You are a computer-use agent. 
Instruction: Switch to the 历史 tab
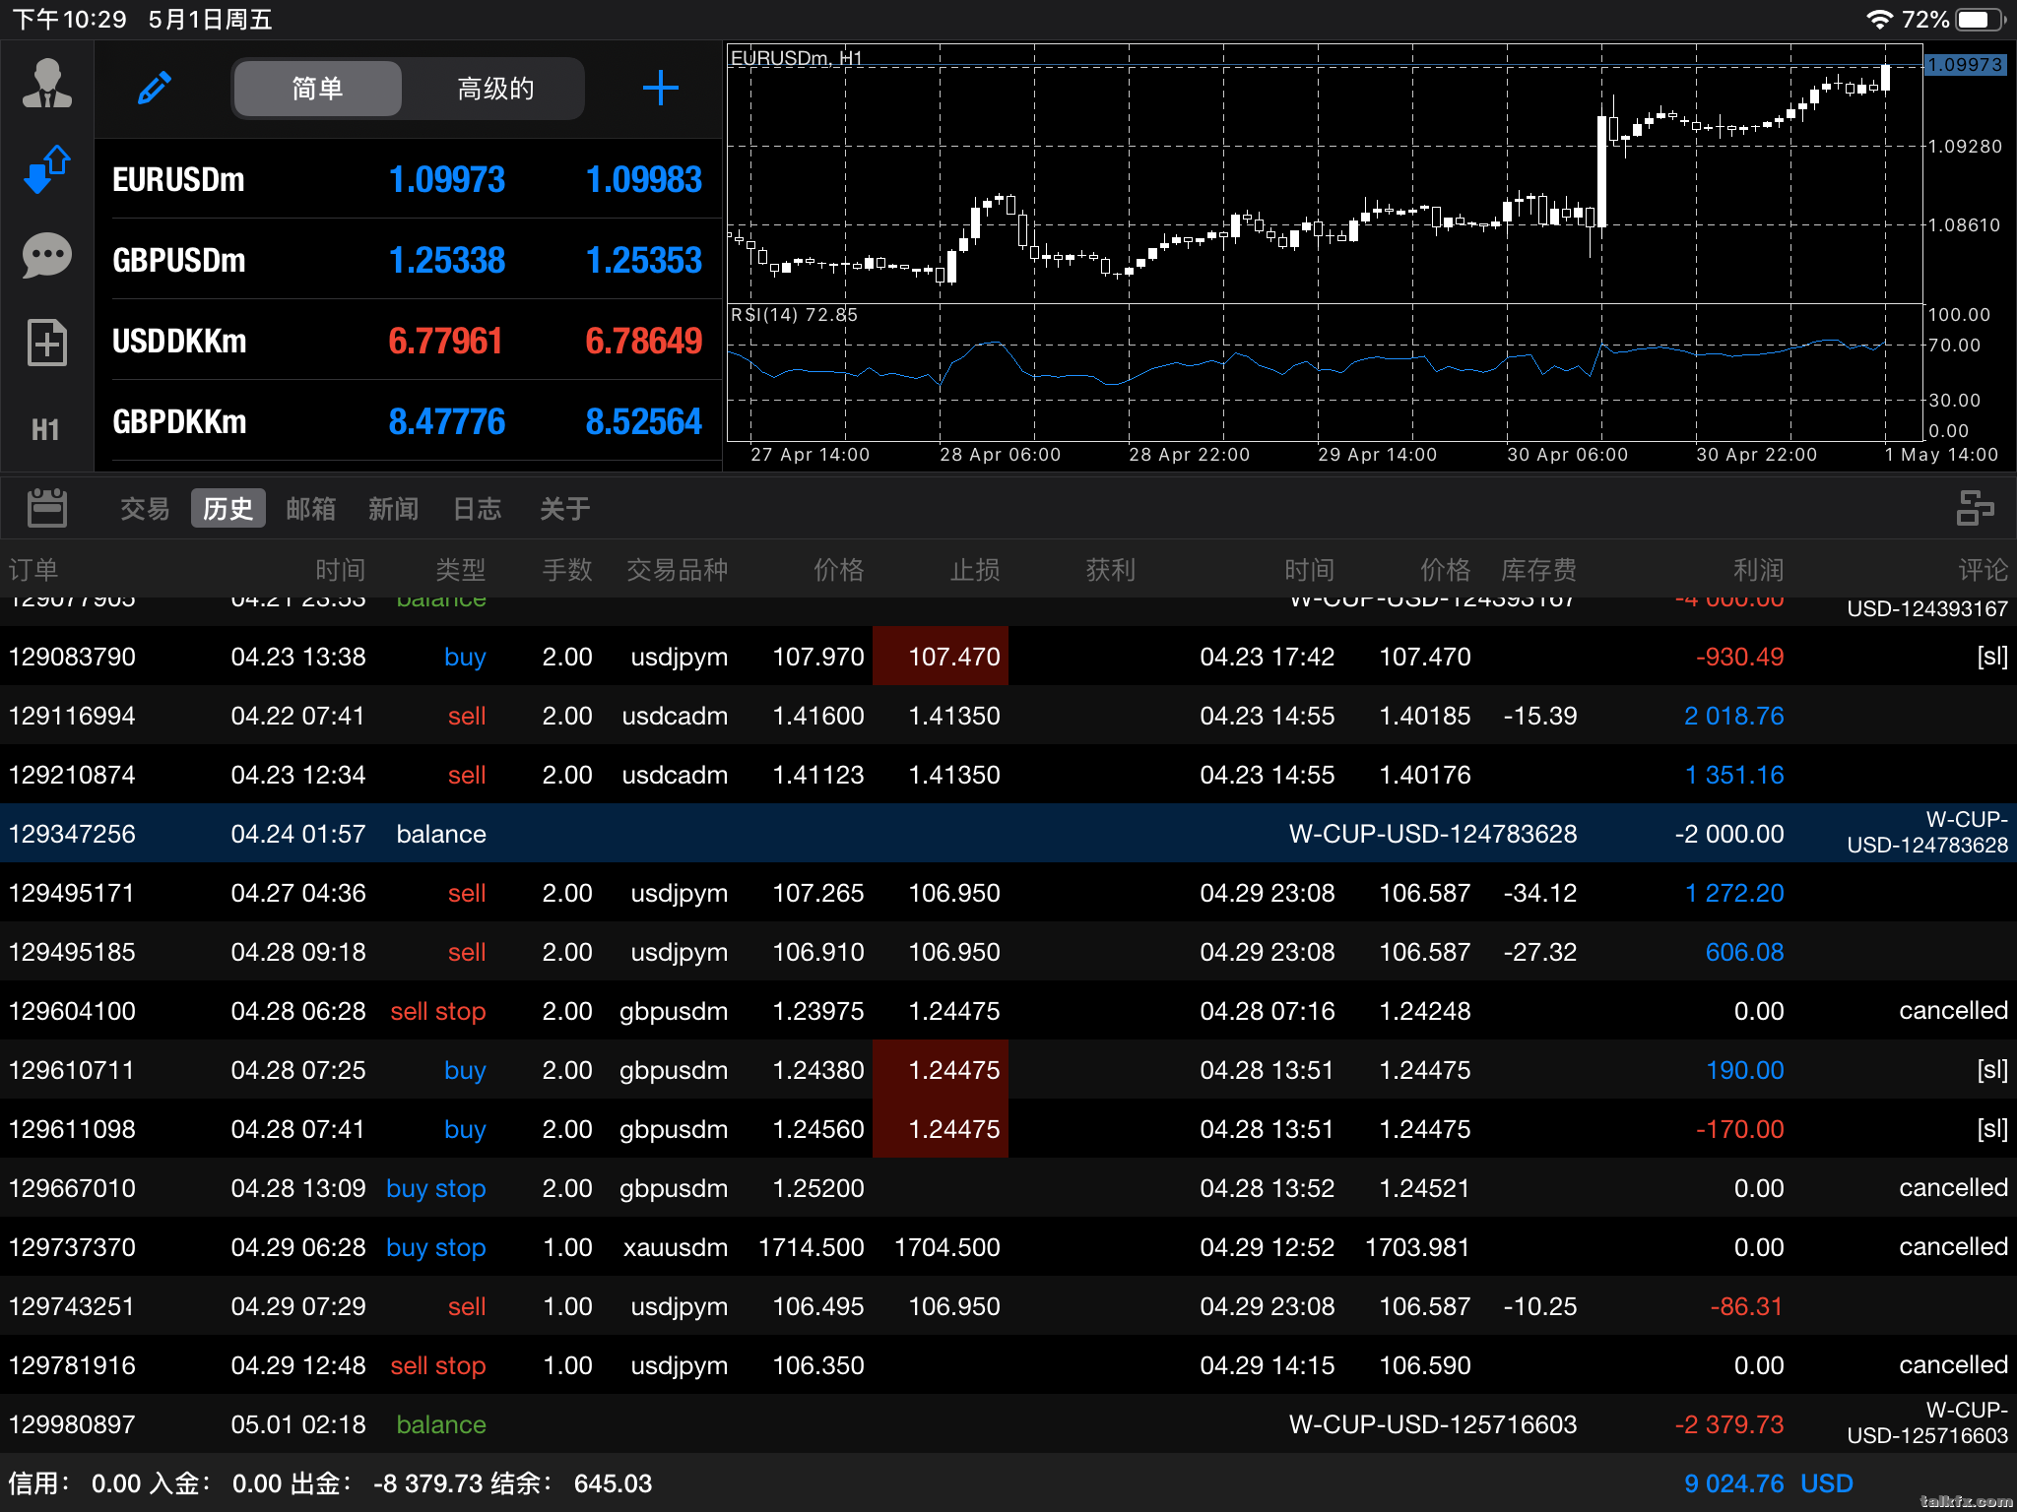point(228,508)
